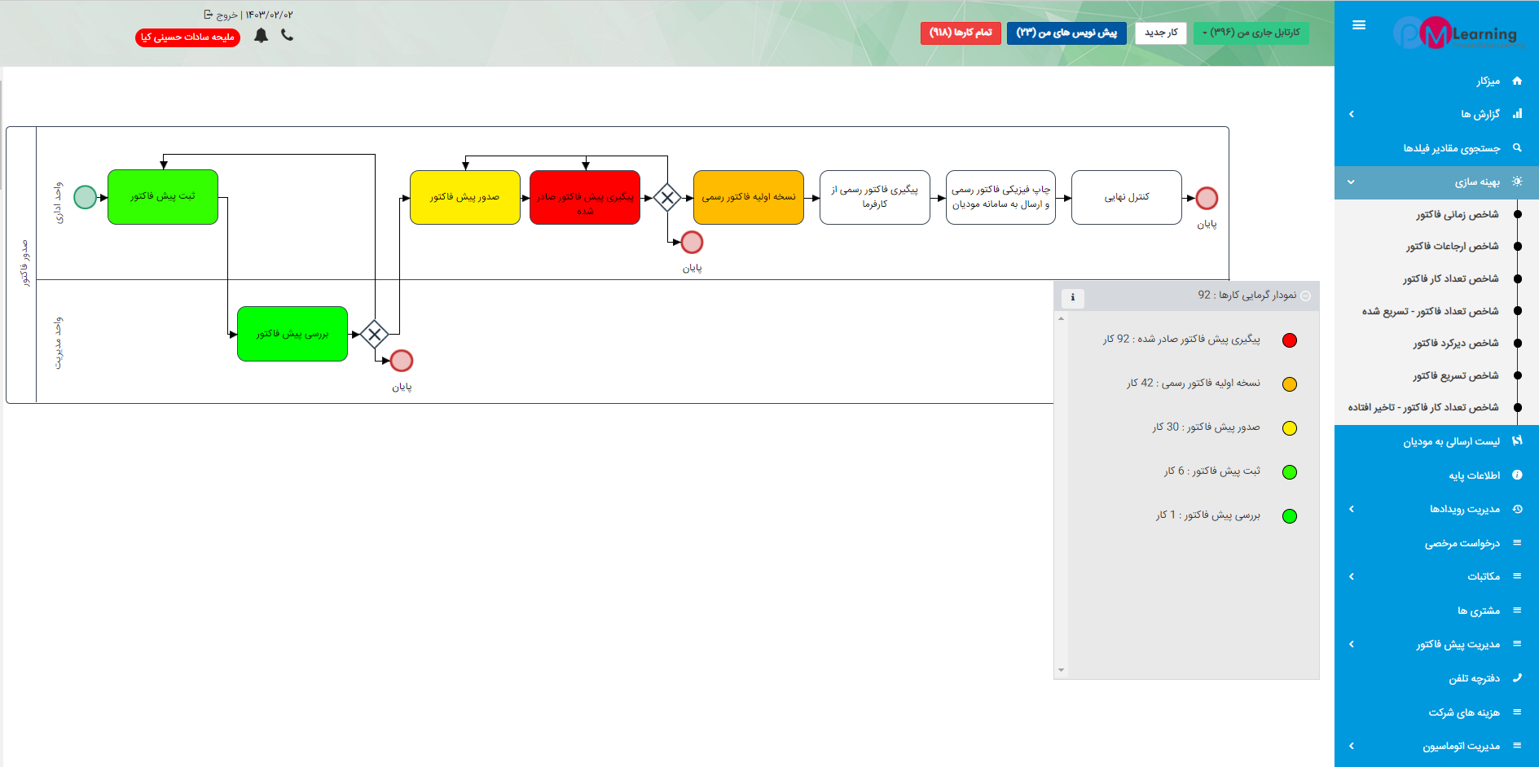The height and width of the screenshot is (767, 1539).
Task: Click the کار جدید button
Action: pyautogui.click(x=1160, y=33)
